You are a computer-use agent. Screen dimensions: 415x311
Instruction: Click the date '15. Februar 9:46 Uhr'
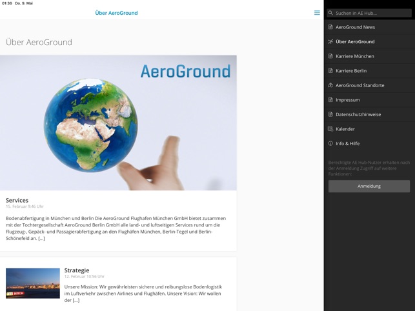pos(25,206)
